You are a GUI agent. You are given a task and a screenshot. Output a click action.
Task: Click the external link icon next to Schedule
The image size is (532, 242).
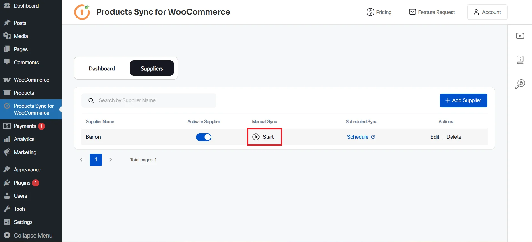pyautogui.click(x=373, y=137)
